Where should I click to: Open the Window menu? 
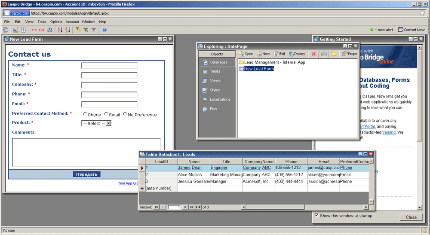pos(88,21)
